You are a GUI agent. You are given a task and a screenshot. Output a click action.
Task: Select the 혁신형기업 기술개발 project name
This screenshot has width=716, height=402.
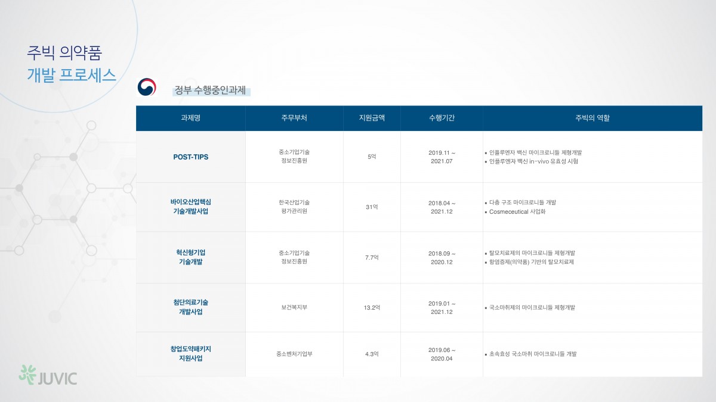[190, 257]
